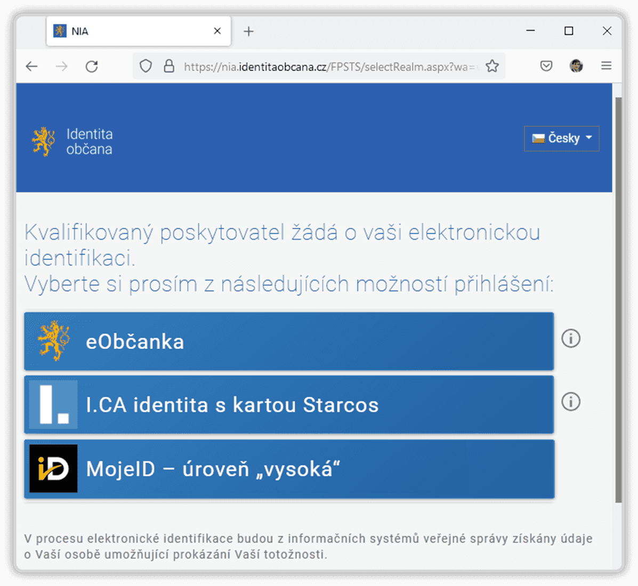Viewport: 638px width, 586px height.
Task: Minimize the browser window
Action: (x=530, y=31)
